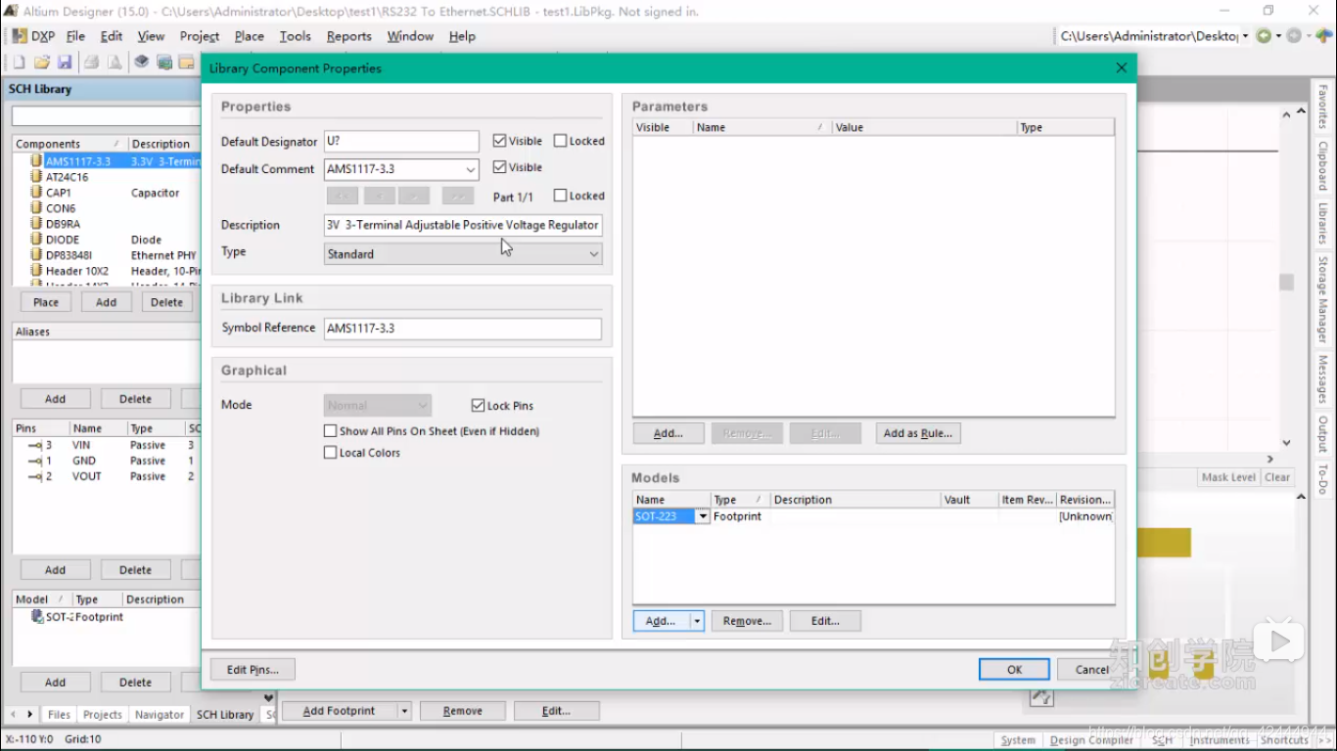
Task: Open the File menu
Action: point(76,36)
